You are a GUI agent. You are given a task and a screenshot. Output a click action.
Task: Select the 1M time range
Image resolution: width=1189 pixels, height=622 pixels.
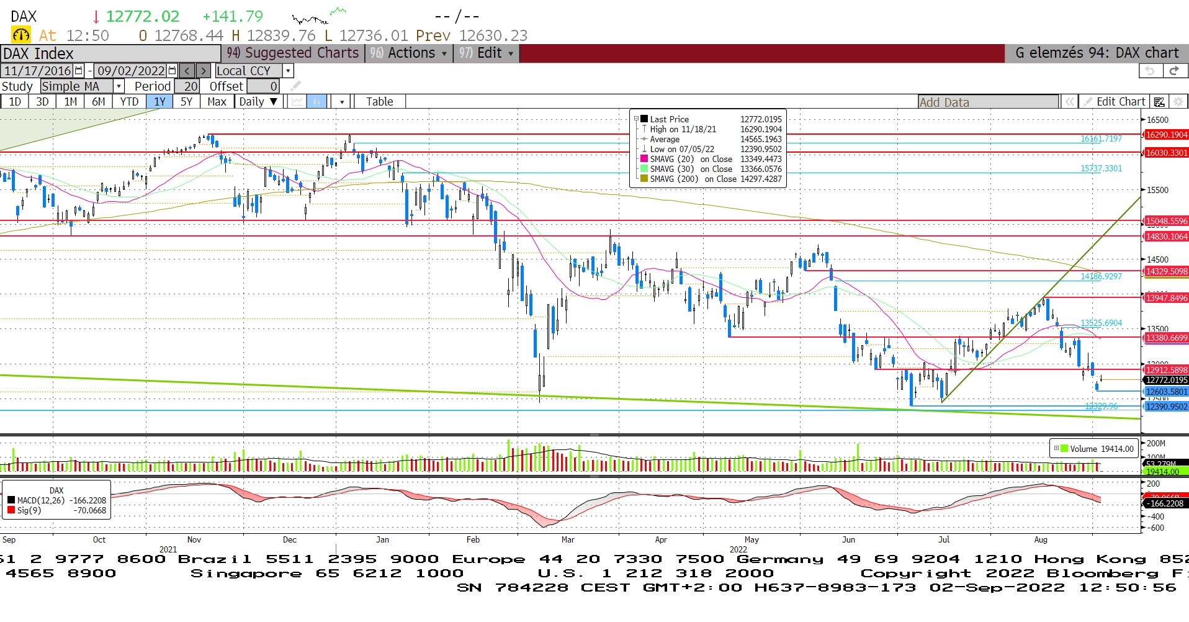click(71, 102)
